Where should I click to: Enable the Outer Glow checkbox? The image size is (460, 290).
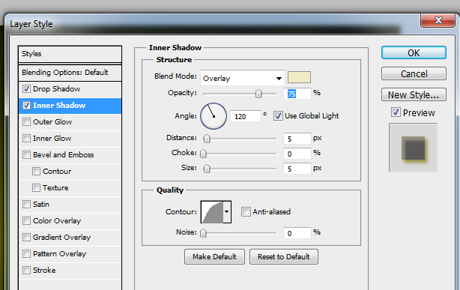[x=26, y=122]
